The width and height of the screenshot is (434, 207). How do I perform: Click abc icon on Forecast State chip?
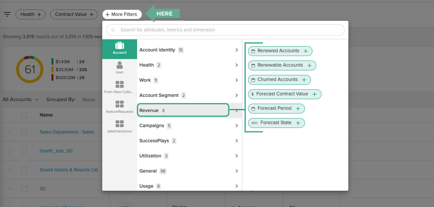tap(254, 123)
